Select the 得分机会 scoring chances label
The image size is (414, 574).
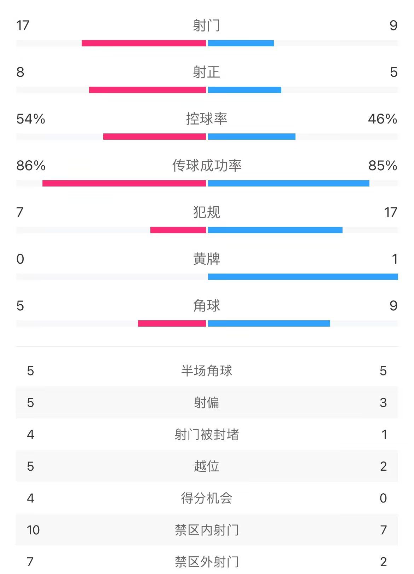click(207, 498)
